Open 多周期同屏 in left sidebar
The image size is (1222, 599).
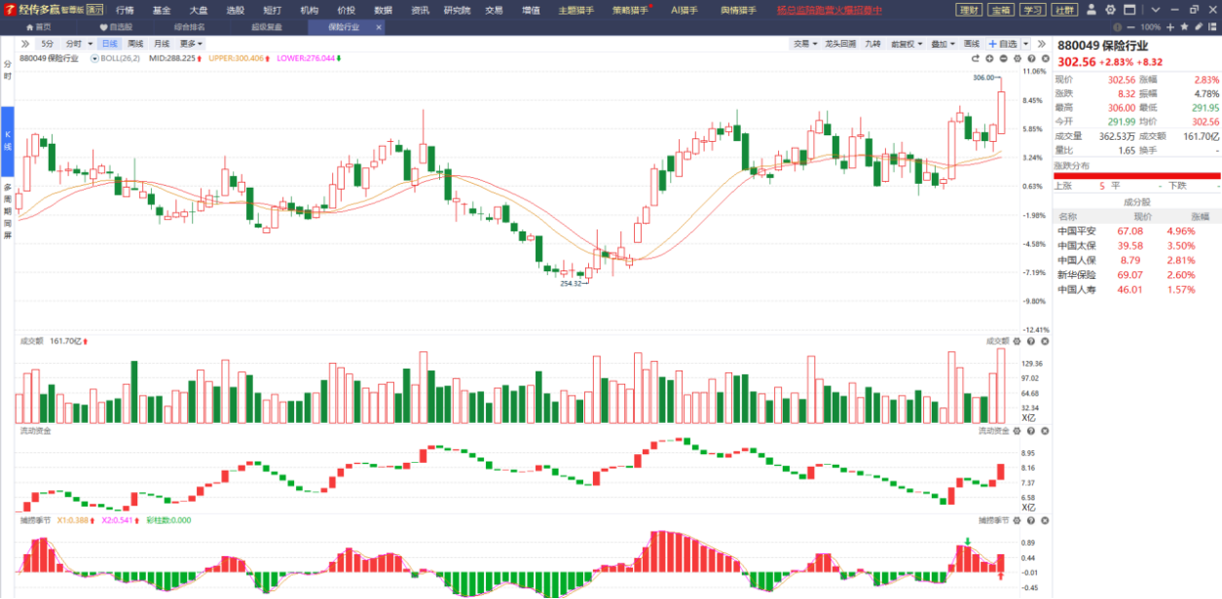(7, 211)
